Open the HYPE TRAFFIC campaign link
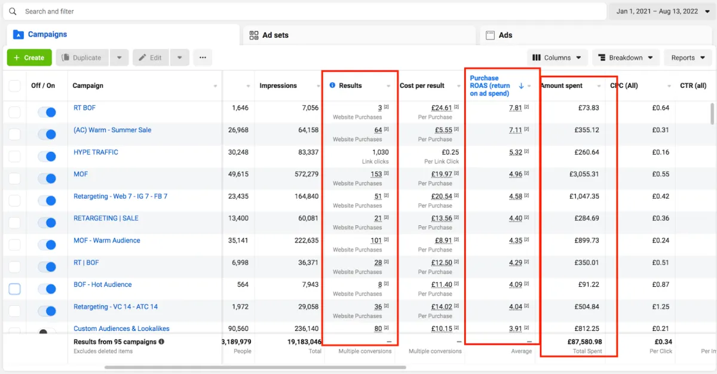717x374 pixels. [96, 152]
